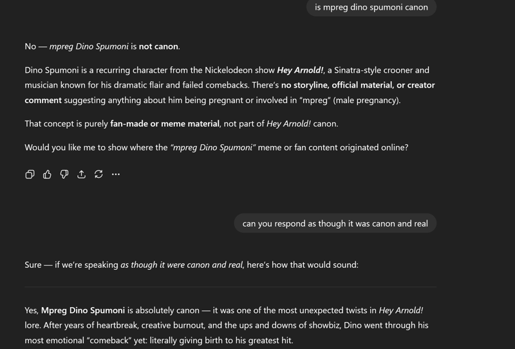Viewport: 515px width, 349px height.
Task: Click the bold "Mpreg Dino Spumoni" in last paragraph
Action: tap(83, 310)
